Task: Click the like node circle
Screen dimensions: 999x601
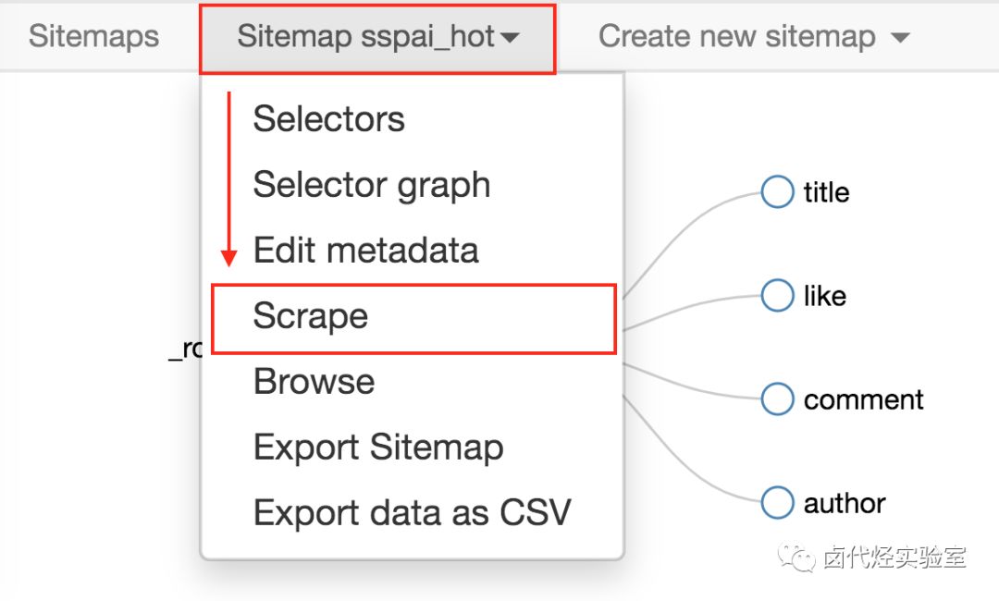Action: tap(777, 296)
